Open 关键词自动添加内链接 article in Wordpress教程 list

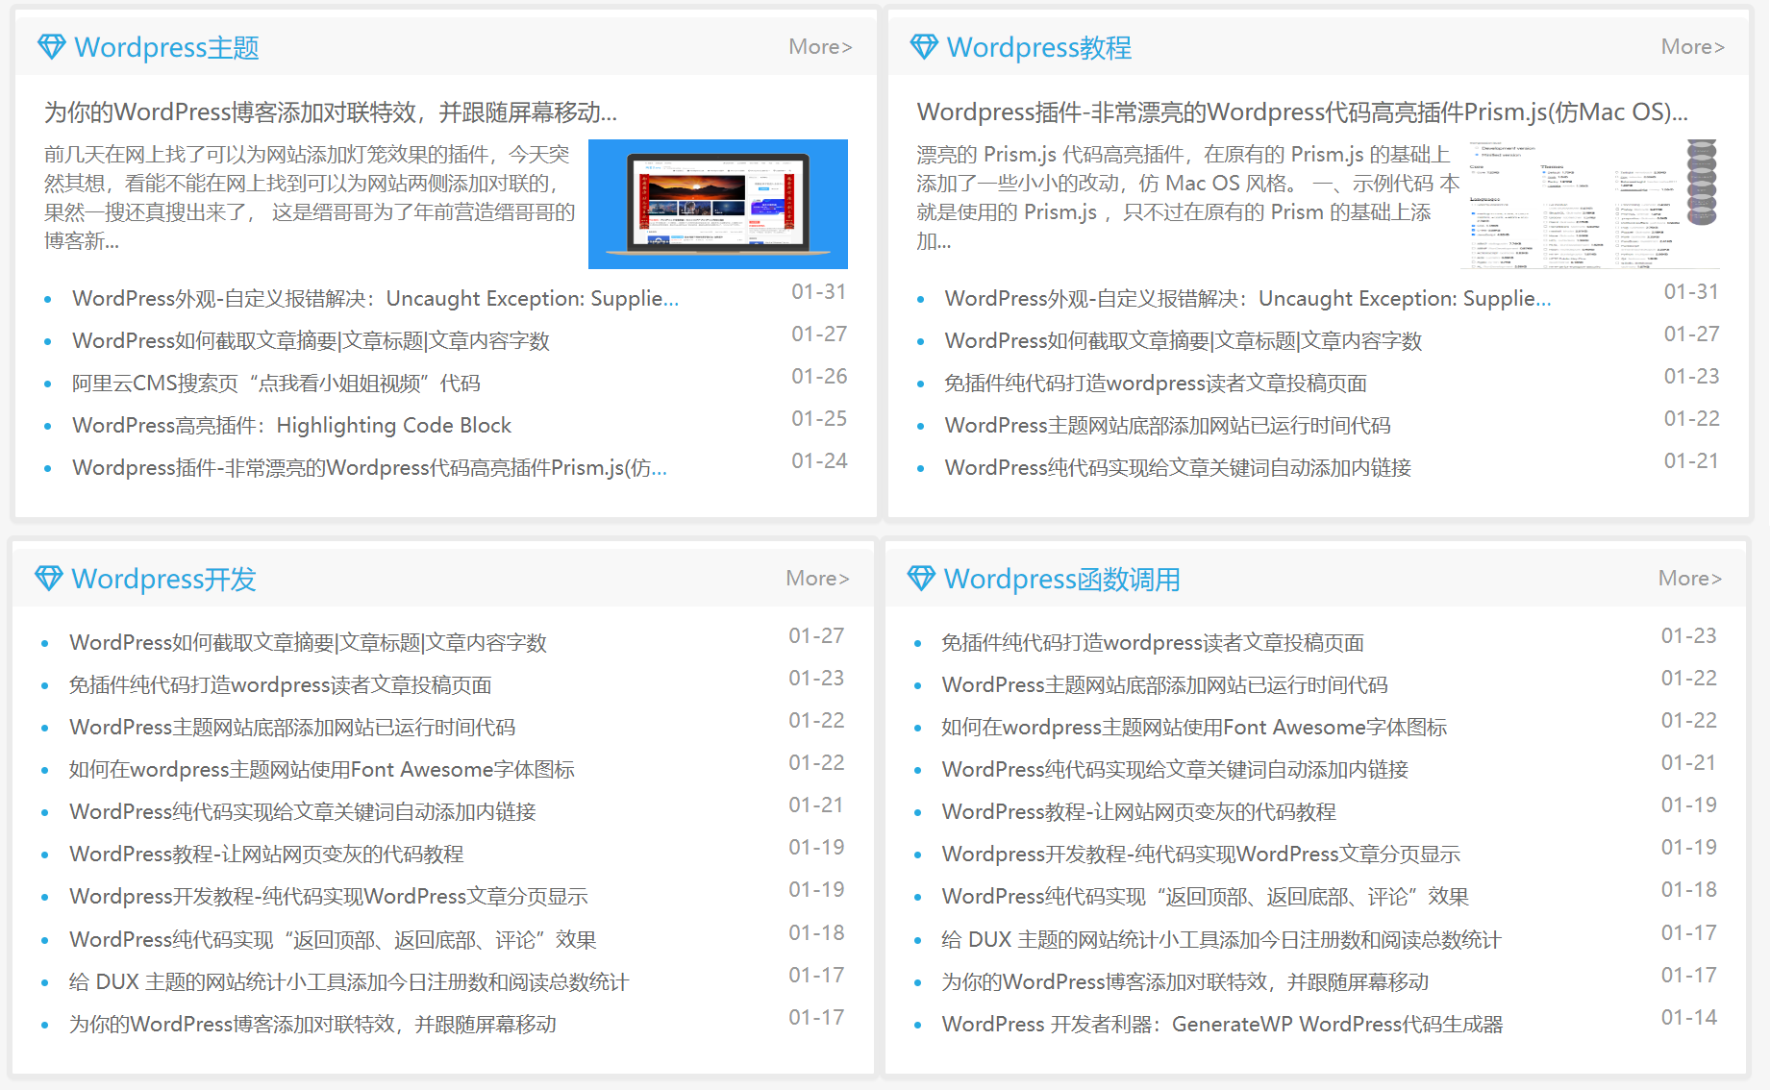(1178, 468)
